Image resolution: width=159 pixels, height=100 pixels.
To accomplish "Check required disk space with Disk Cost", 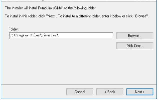I will 135,46.
